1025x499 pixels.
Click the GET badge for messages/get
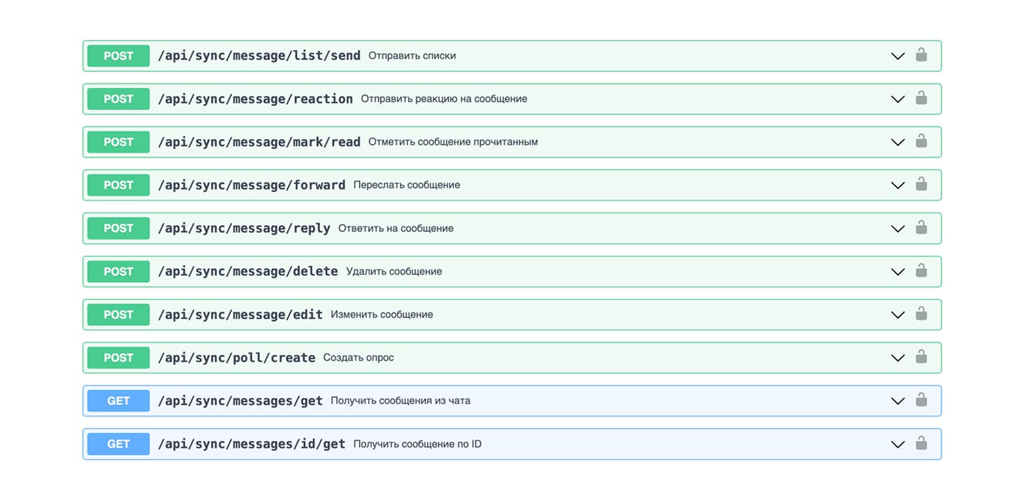118,401
